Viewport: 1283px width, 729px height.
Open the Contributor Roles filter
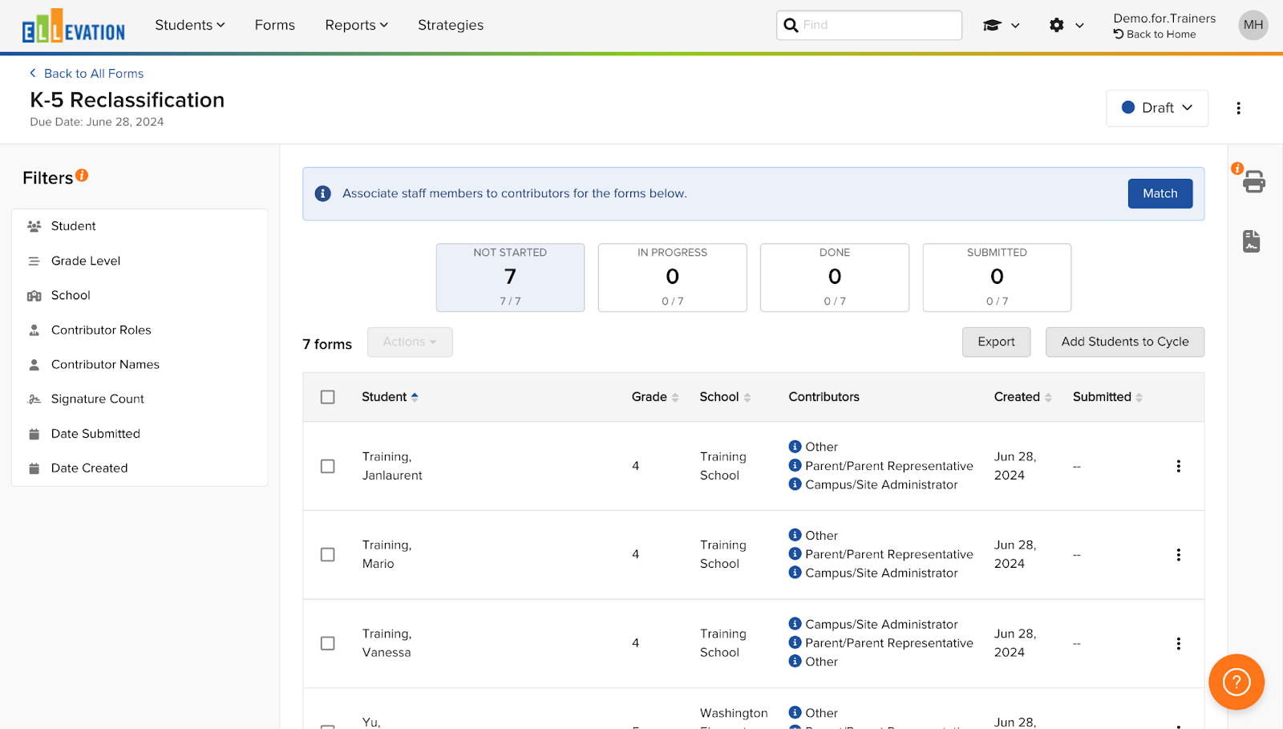pos(140,330)
